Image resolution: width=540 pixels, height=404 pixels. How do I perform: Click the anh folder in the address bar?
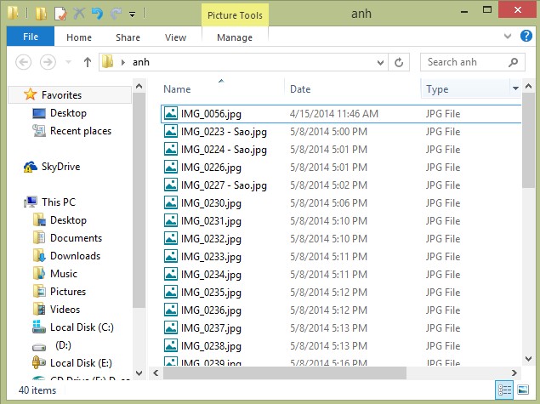coord(141,62)
